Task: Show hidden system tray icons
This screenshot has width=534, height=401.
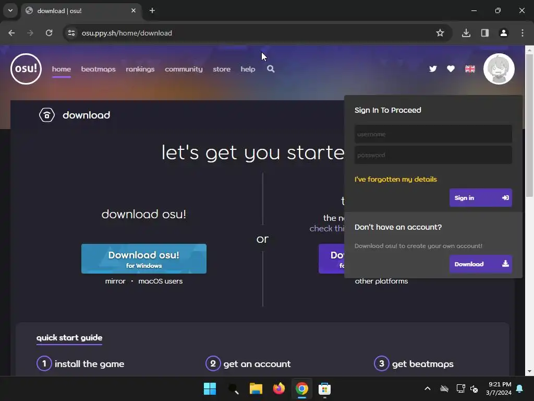Action: pyautogui.click(x=428, y=388)
